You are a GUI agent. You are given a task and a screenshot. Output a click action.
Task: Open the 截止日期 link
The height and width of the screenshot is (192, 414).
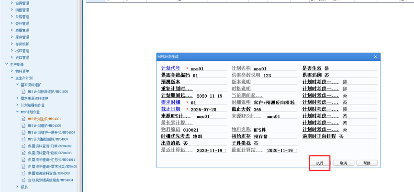pyautogui.click(x=171, y=109)
